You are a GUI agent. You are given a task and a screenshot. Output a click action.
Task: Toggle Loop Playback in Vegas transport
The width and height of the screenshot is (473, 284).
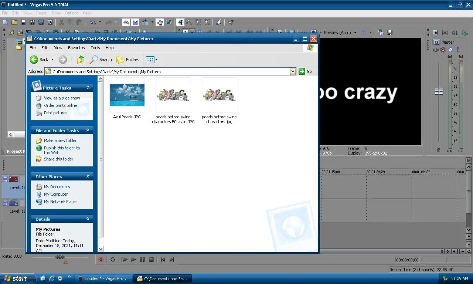[x=113, y=260]
